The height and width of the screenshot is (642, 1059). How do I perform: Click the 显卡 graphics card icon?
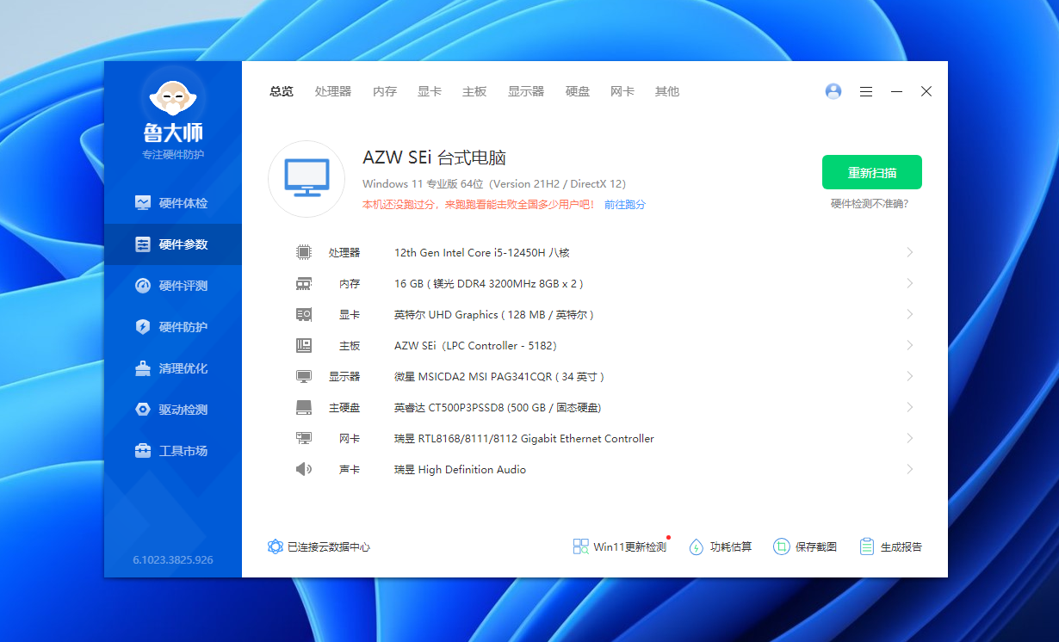[304, 315]
